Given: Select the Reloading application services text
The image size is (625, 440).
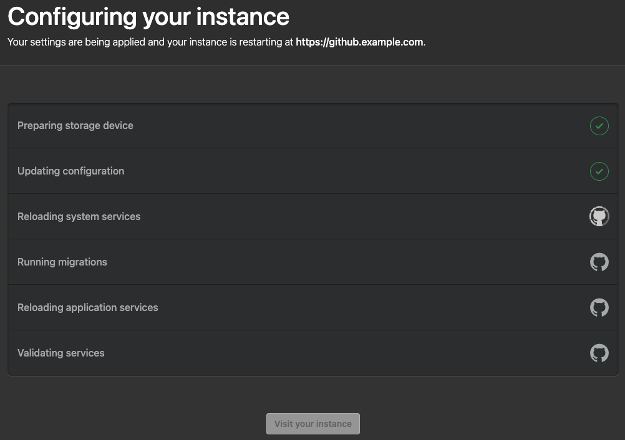Looking at the screenshot, I should click(87, 307).
